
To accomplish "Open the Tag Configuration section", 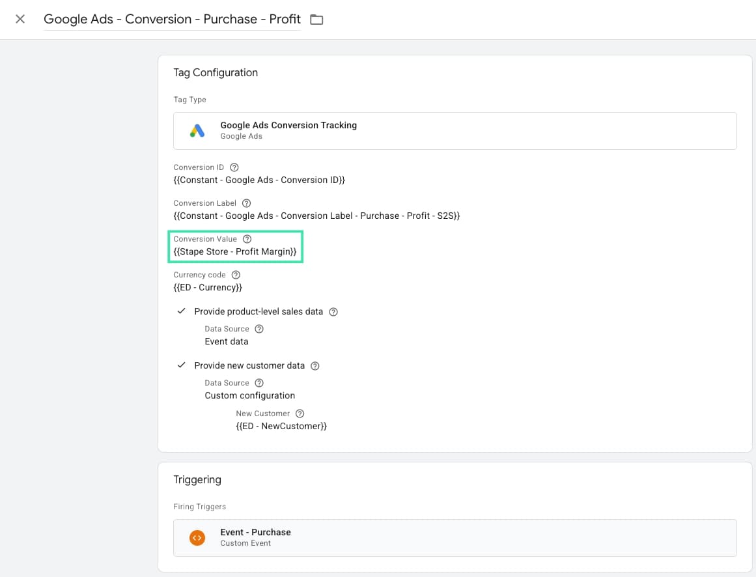I will [216, 72].
